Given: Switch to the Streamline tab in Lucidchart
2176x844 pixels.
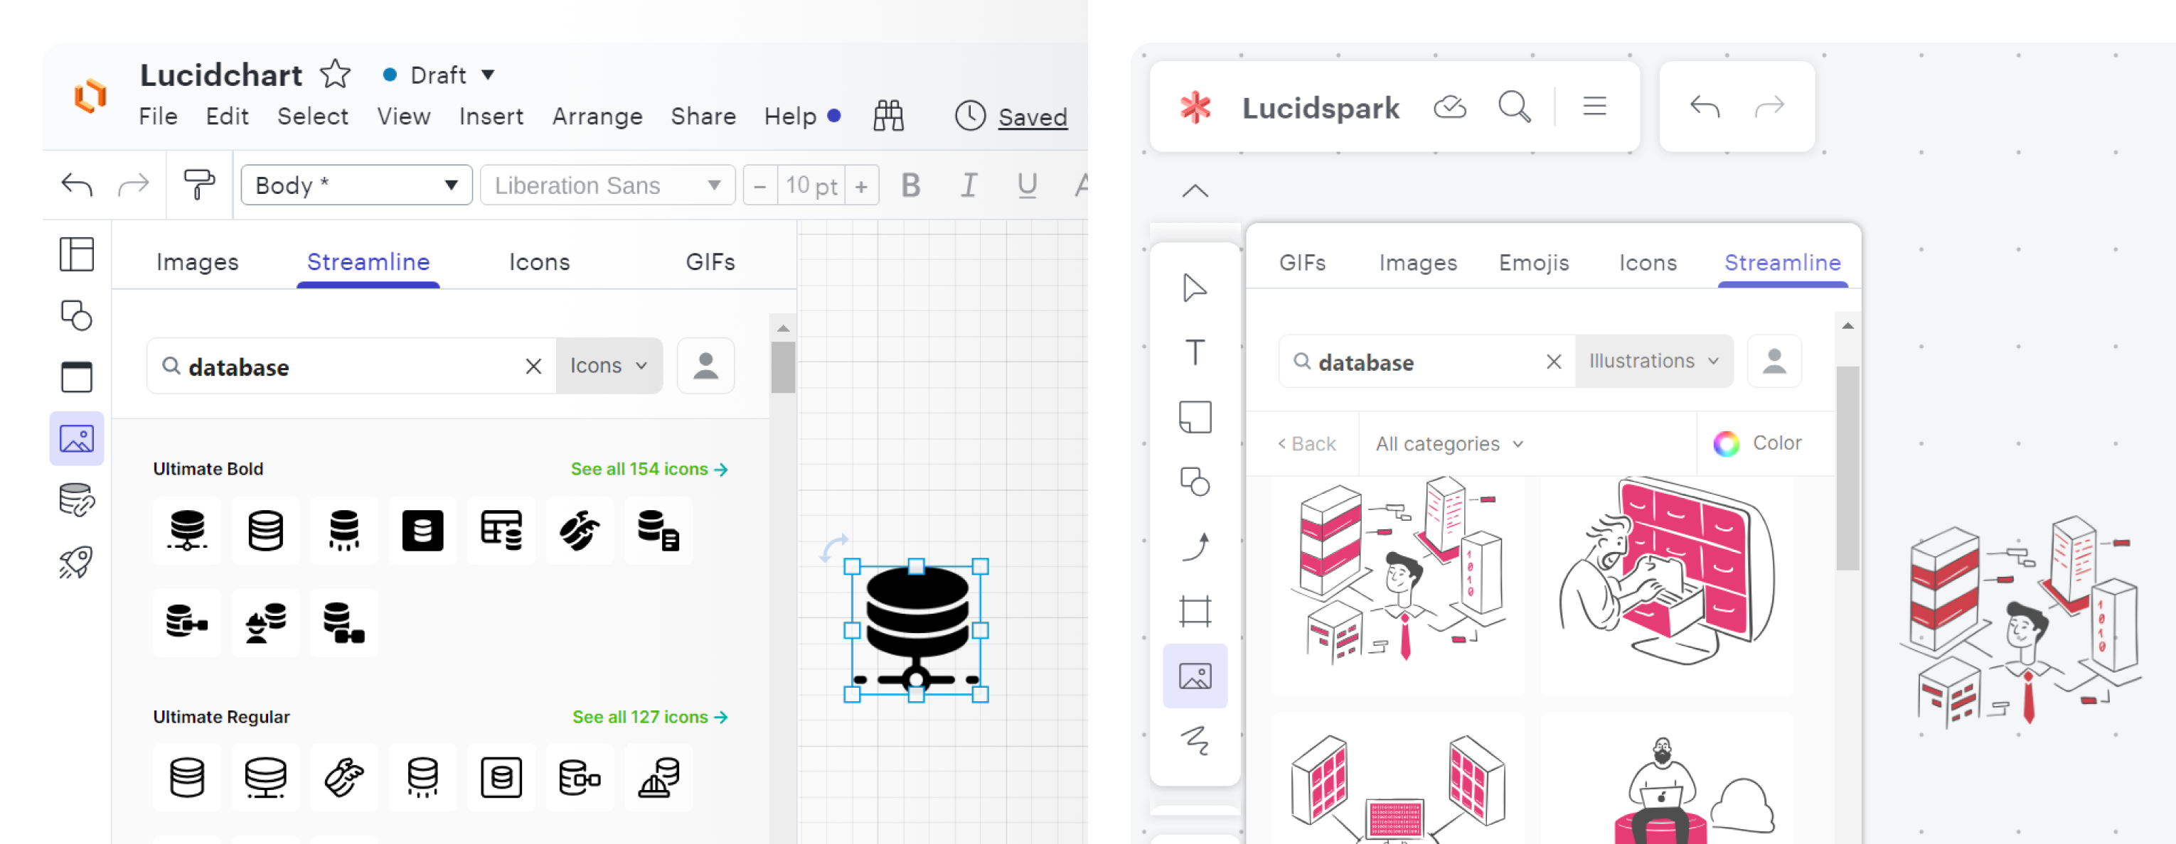Looking at the screenshot, I should coord(368,261).
